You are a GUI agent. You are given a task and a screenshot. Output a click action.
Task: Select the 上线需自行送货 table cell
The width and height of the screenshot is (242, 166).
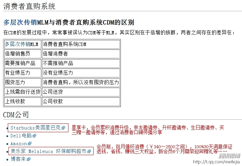tap(23, 92)
